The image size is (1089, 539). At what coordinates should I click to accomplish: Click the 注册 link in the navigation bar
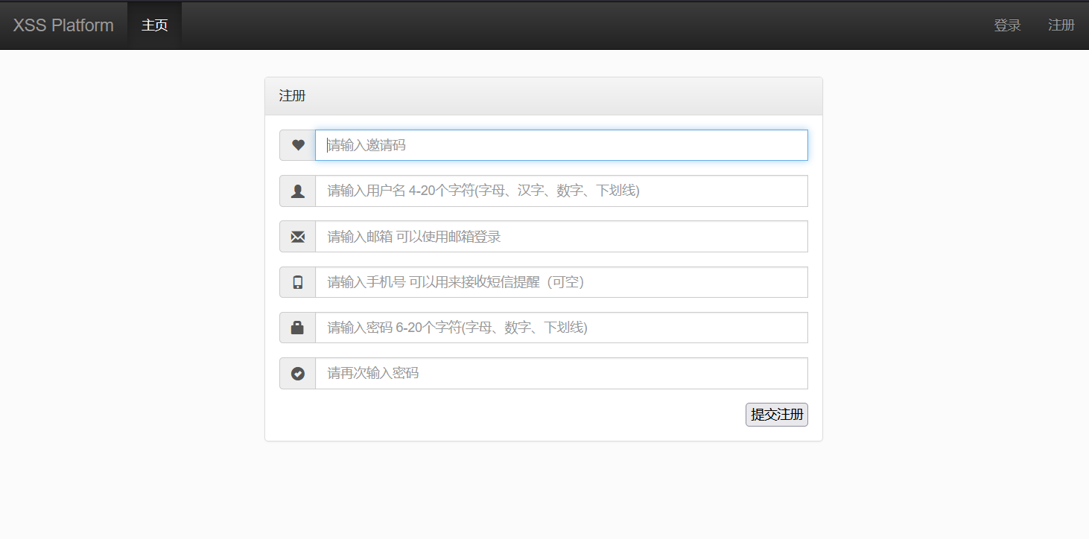1061,25
